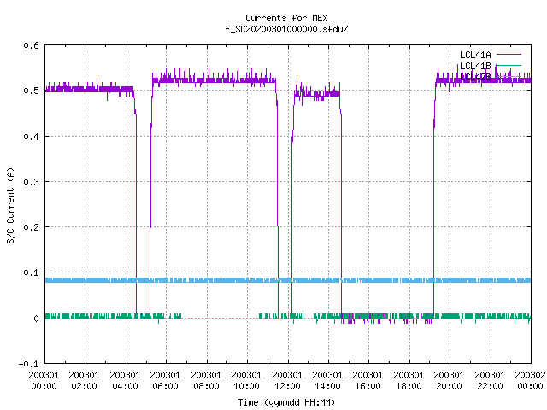Click the purple LCL41A legend line sample

point(509,55)
